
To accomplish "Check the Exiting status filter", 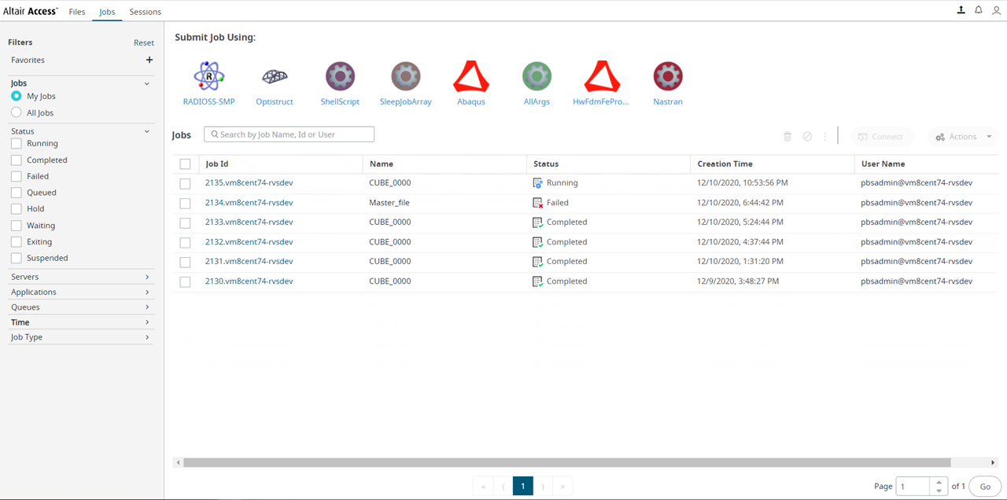I will pos(17,242).
